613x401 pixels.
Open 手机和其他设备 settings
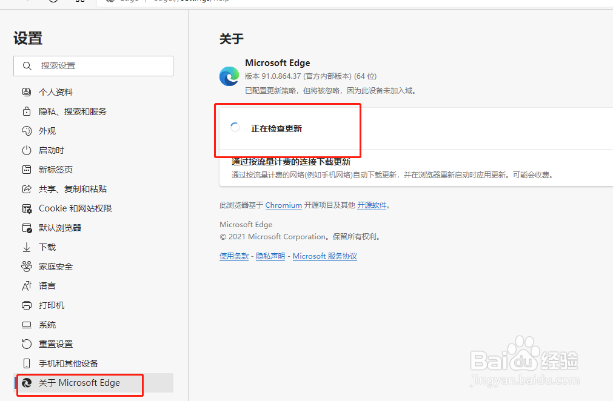coord(93,363)
